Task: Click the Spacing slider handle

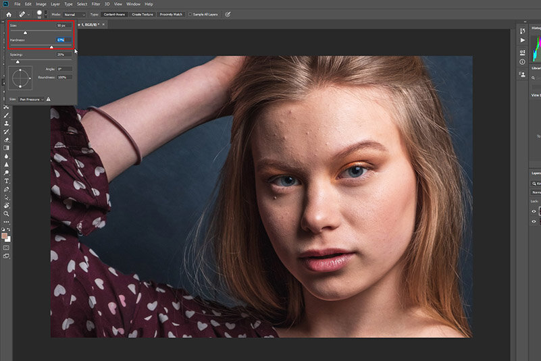Action: (x=18, y=61)
